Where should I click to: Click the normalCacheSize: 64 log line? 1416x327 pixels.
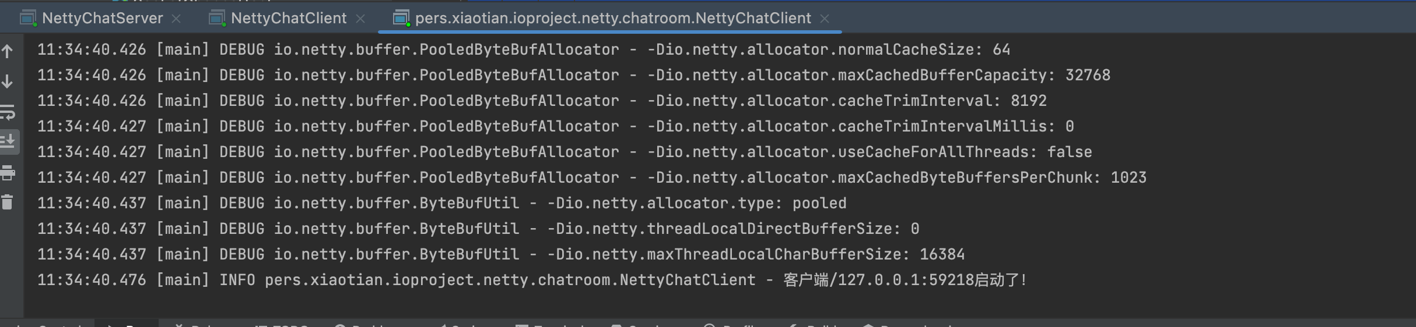click(523, 49)
